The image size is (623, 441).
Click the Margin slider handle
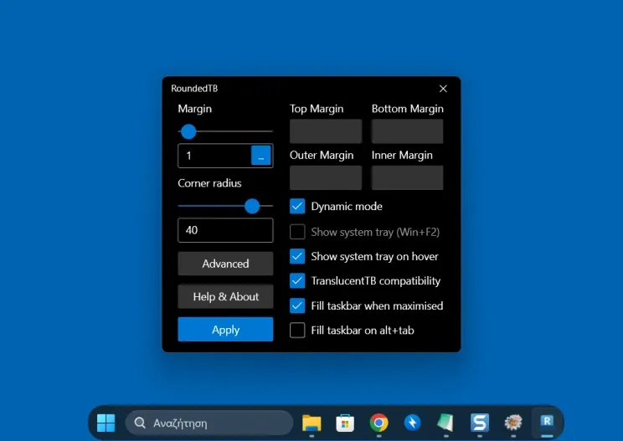pyautogui.click(x=188, y=131)
